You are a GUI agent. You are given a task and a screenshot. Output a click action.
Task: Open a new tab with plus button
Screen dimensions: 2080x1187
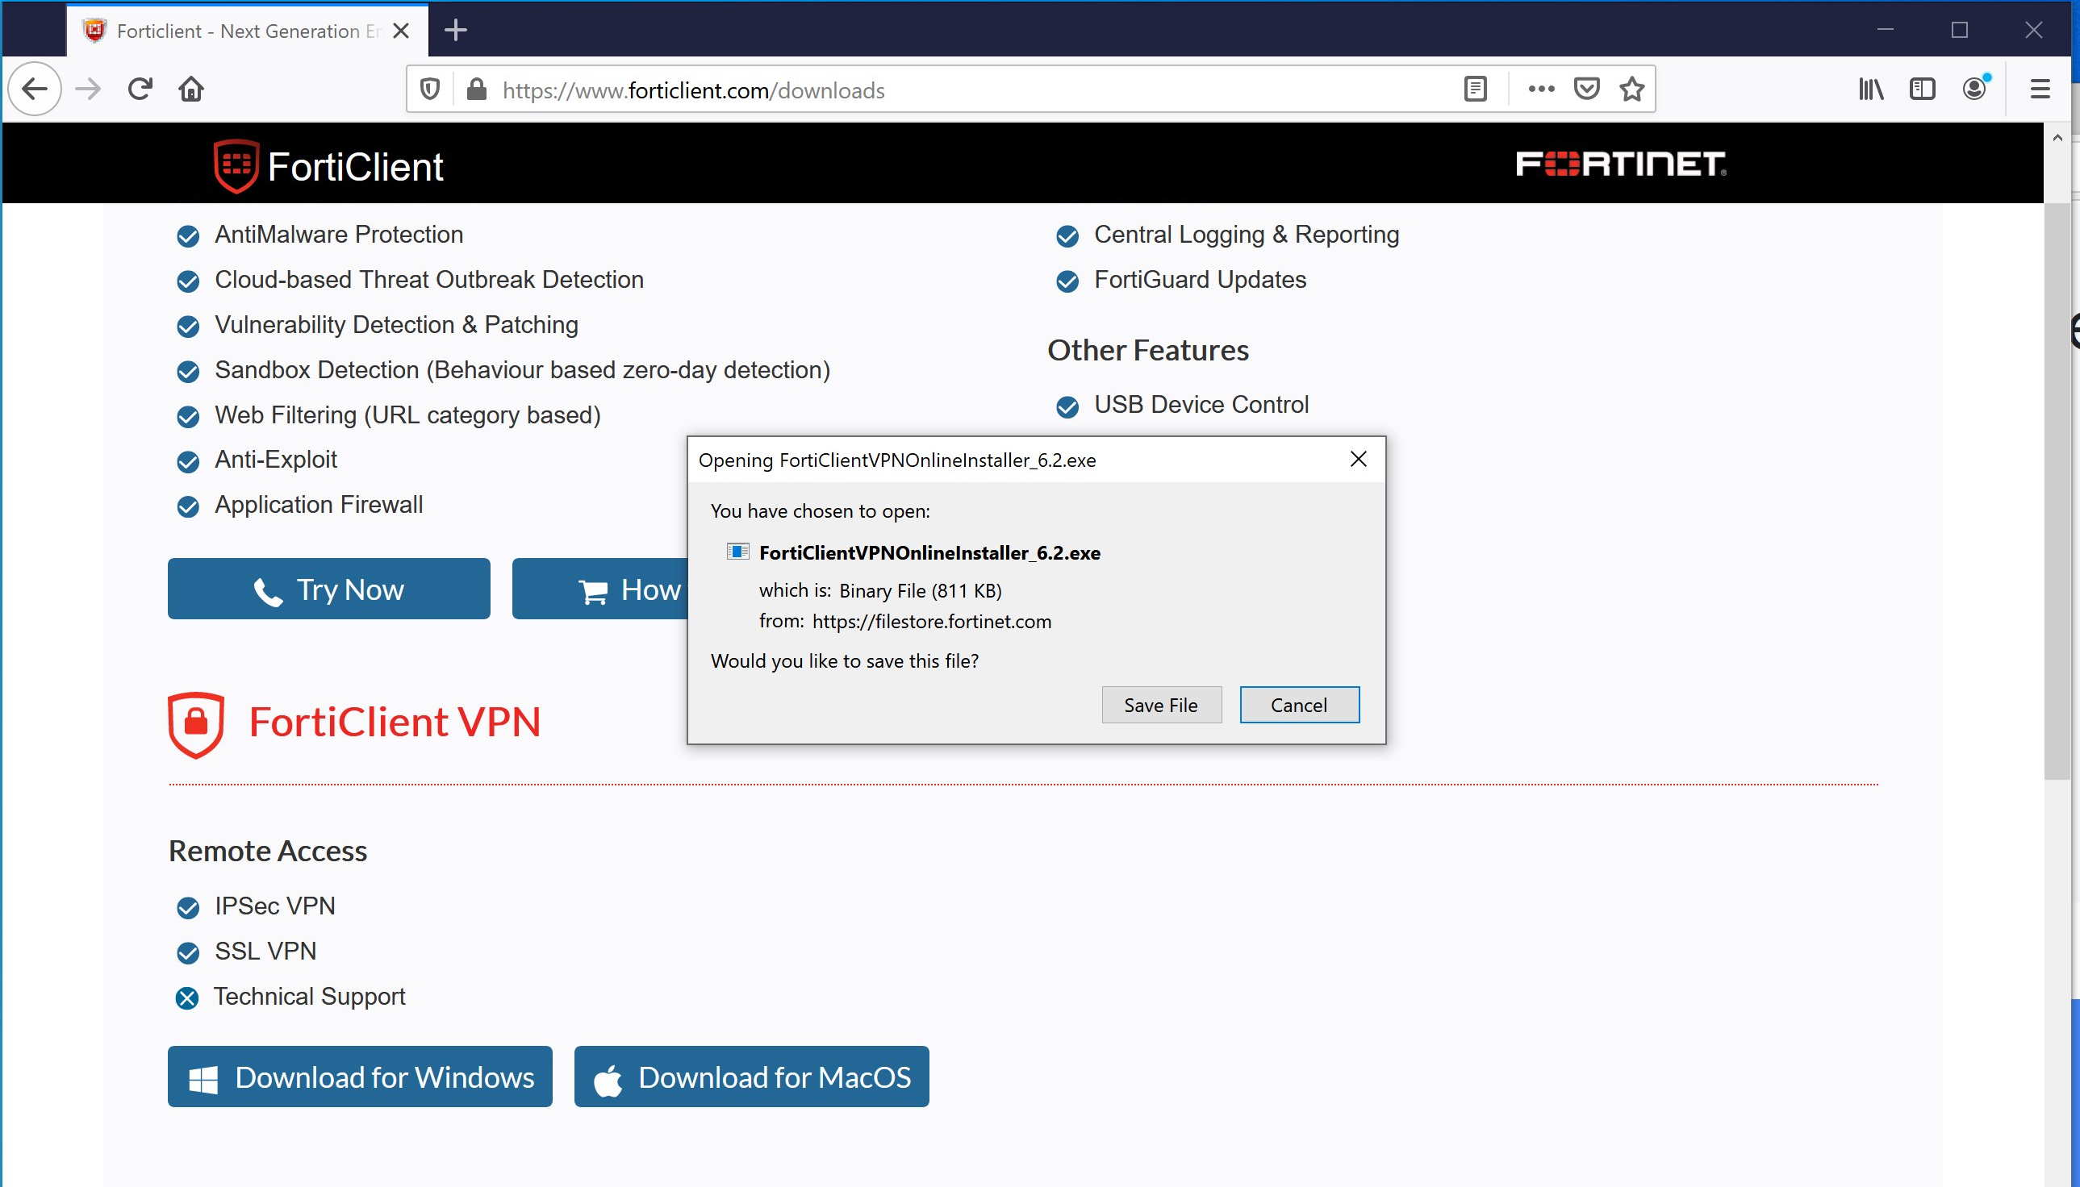456,30
